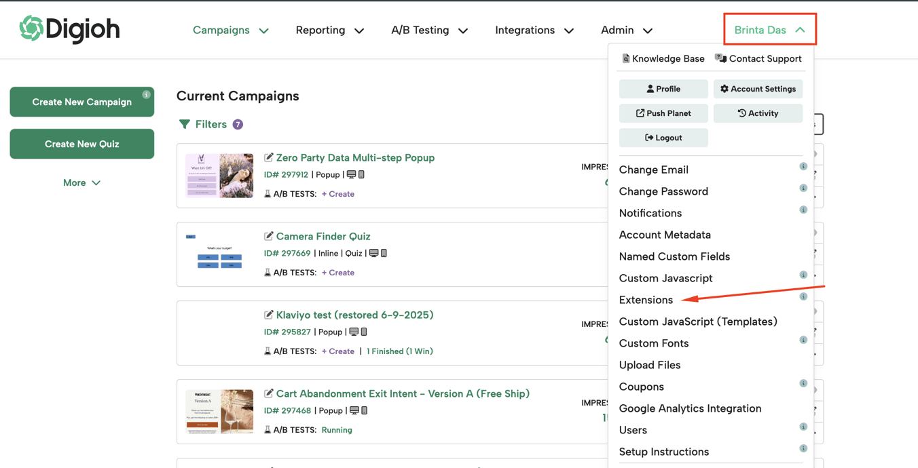
Task: Open Named Custom Fields
Action: (674, 256)
